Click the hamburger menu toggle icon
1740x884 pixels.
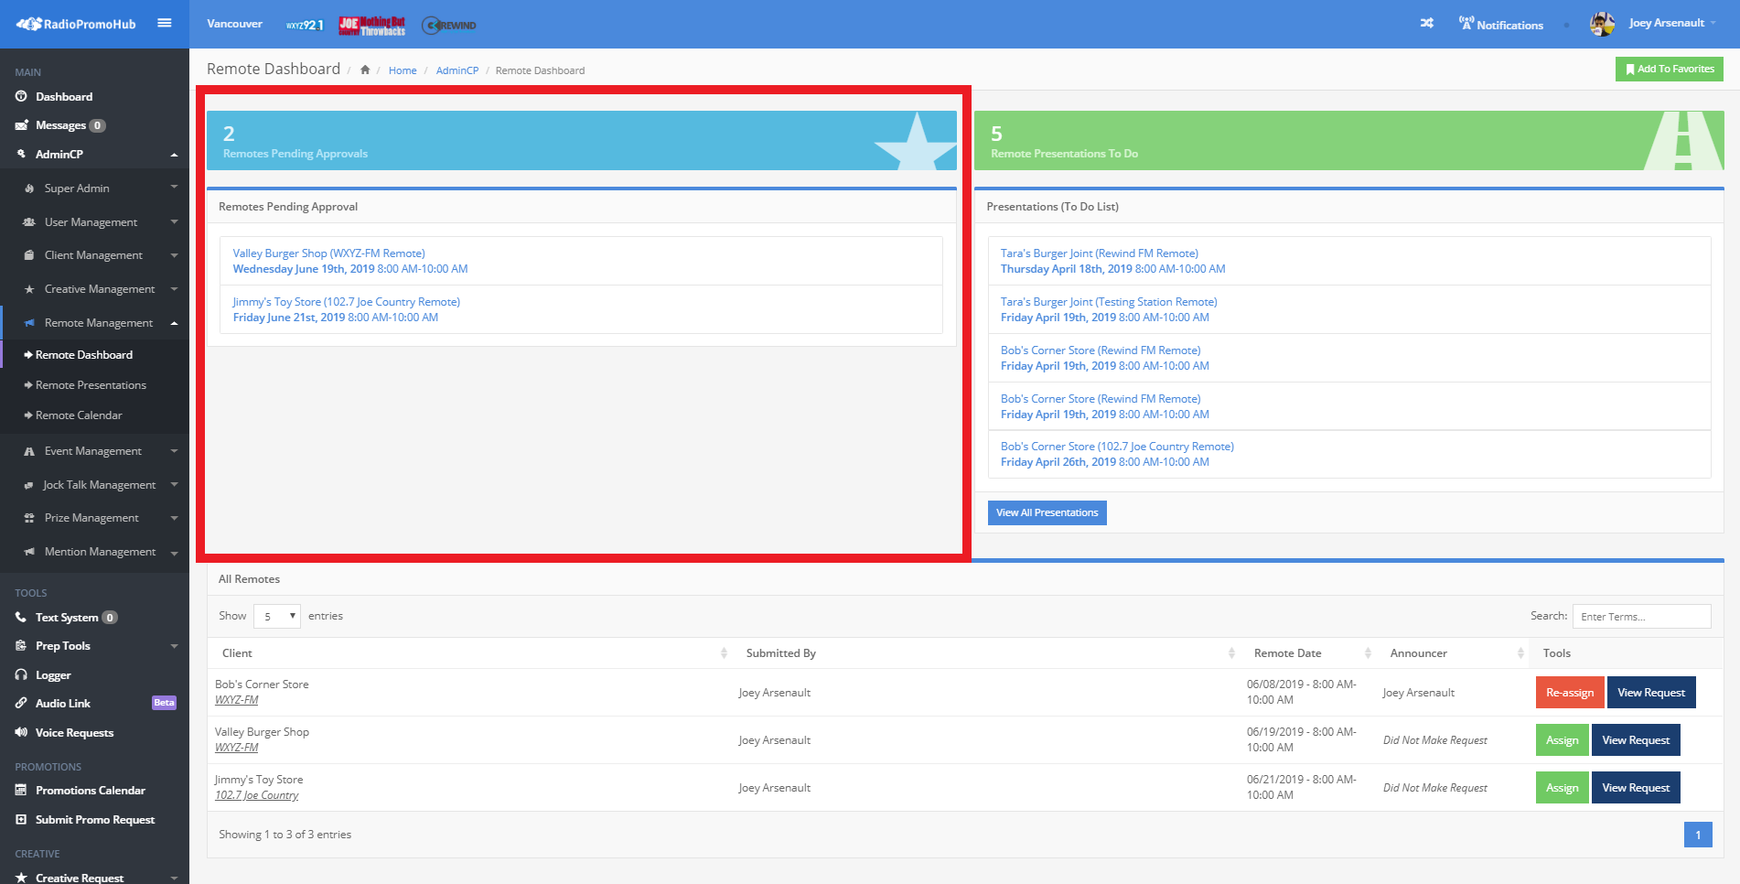[165, 23]
